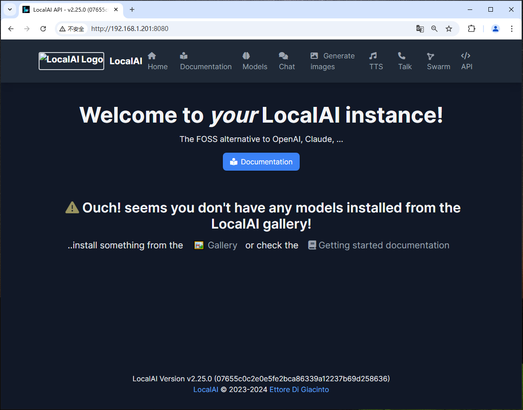Click the LocalAI Logo
523x410 pixels.
tap(71, 61)
